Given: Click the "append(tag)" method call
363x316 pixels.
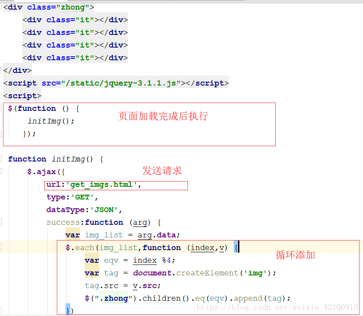Looking at the screenshot, I should 259,299.
